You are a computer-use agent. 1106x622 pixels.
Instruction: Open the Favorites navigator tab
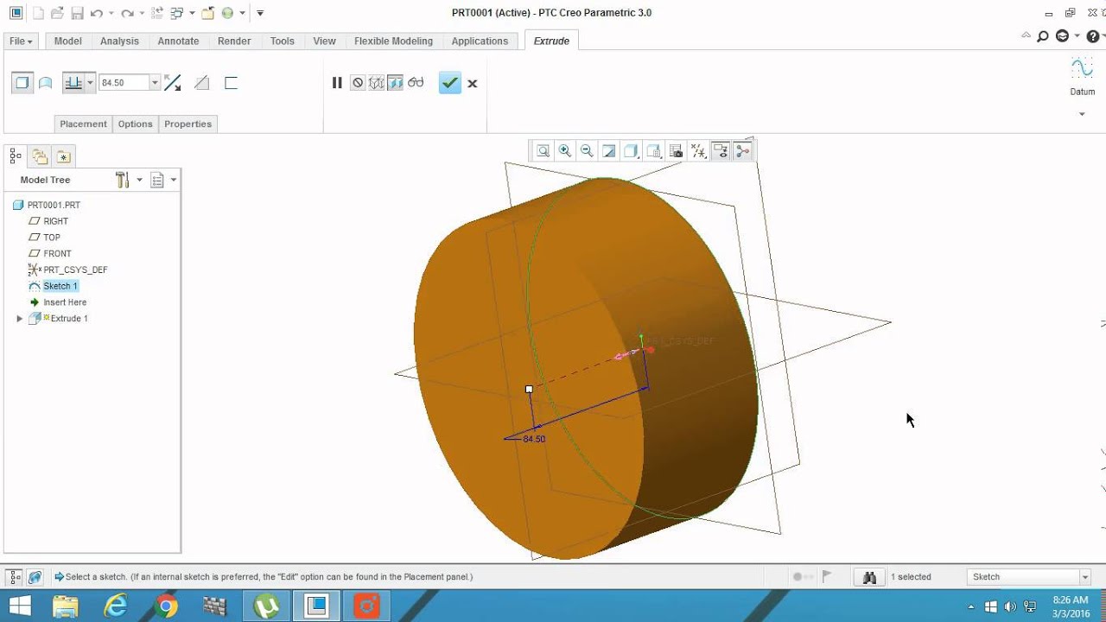(x=64, y=156)
